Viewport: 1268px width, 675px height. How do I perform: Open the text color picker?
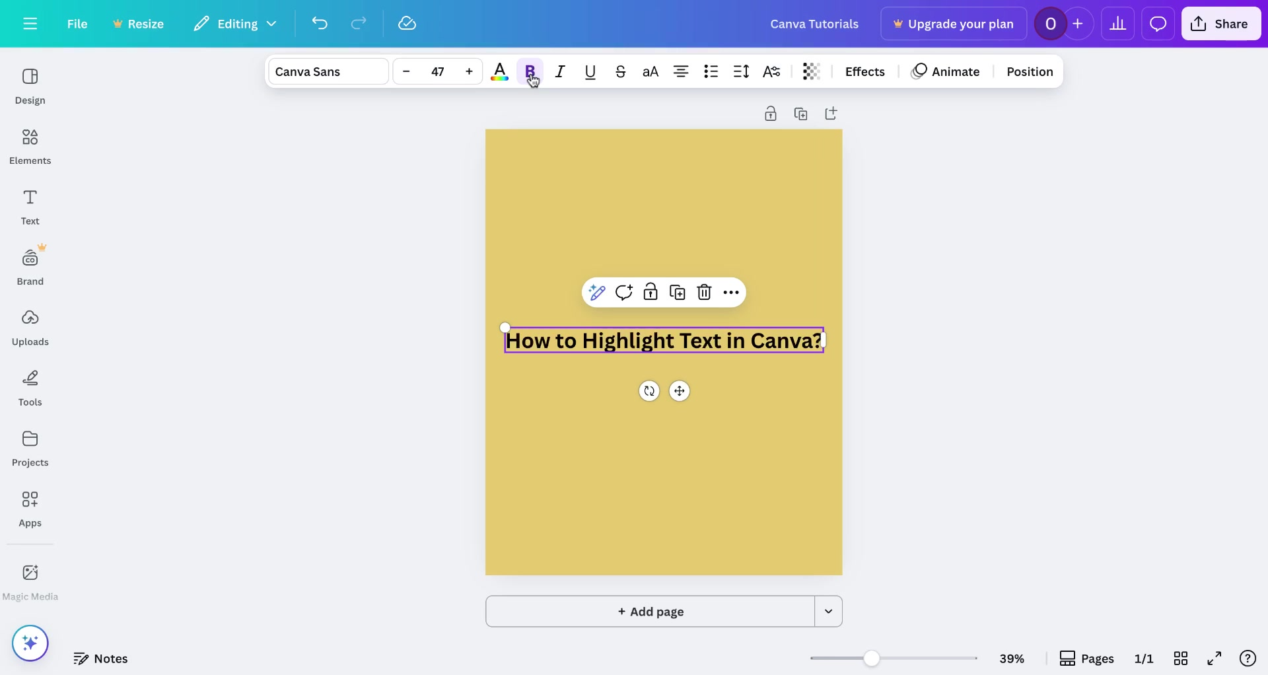tap(500, 71)
